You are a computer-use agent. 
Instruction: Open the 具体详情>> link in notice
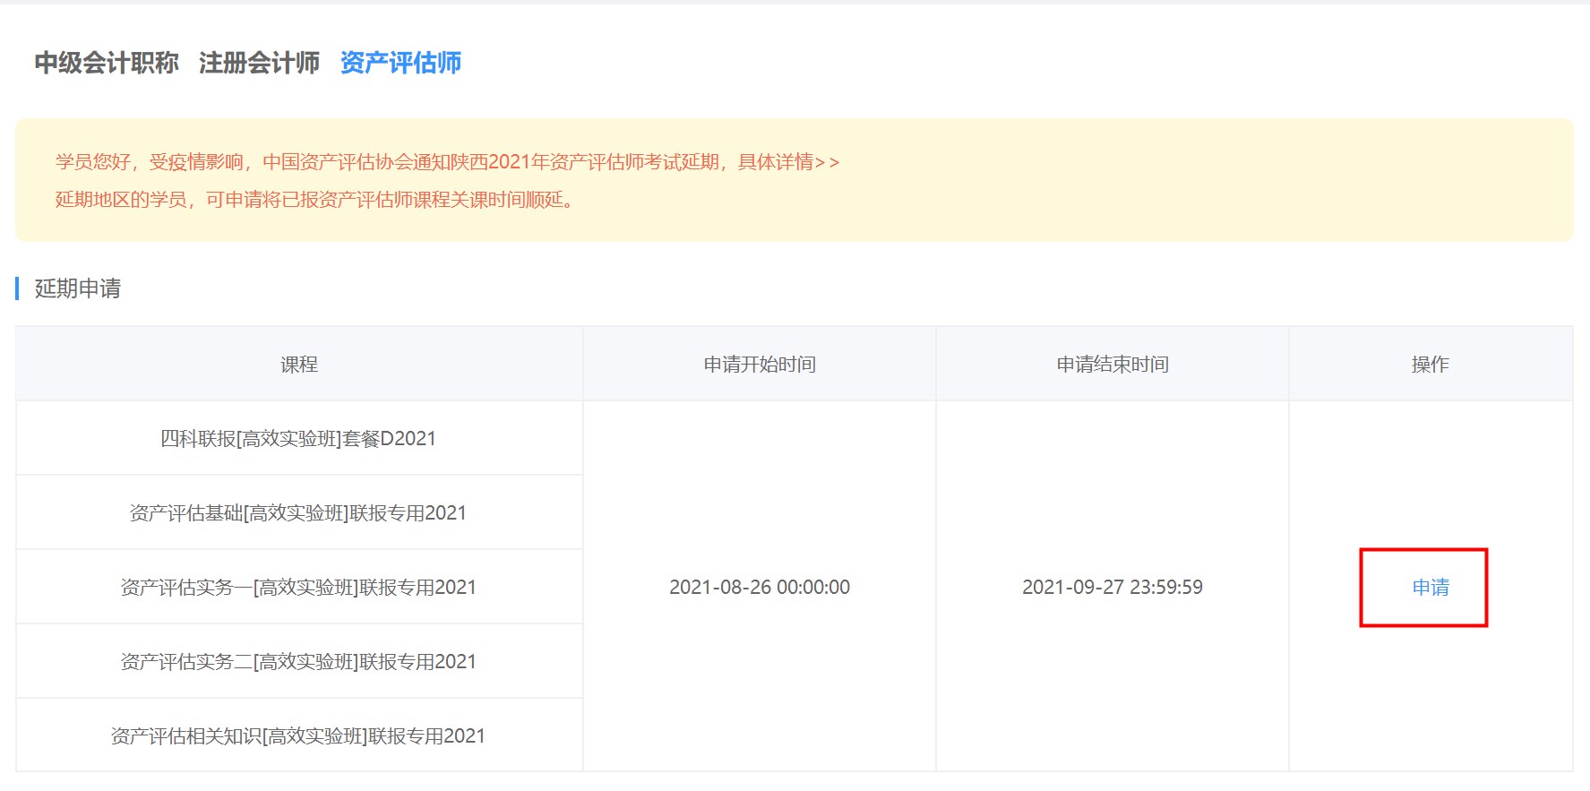click(788, 162)
